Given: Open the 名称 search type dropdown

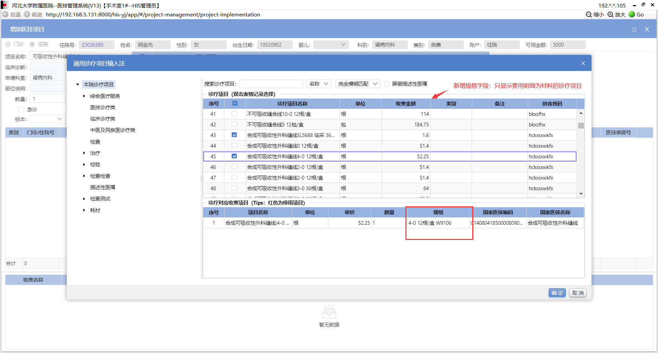Looking at the screenshot, I should click(319, 84).
